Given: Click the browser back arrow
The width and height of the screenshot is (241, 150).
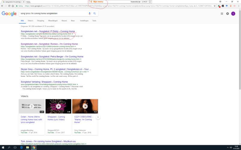Looking at the screenshot, I should click(2, 6).
